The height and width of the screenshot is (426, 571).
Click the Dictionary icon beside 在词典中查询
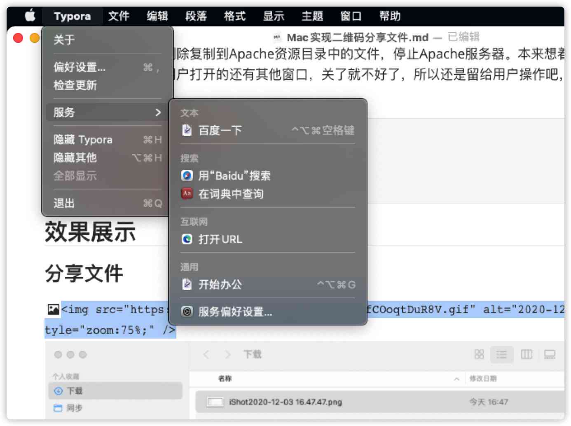click(x=187, y=194)
